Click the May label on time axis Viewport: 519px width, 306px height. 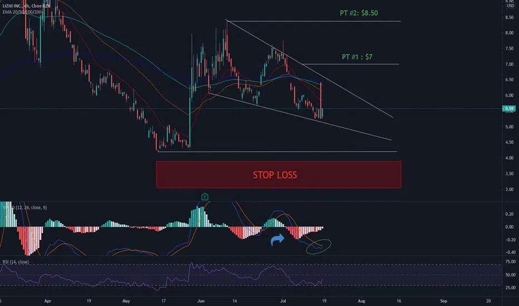(126, 301)
